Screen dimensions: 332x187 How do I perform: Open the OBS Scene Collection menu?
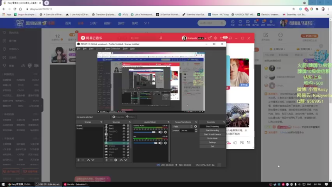[x=112, y=49]
